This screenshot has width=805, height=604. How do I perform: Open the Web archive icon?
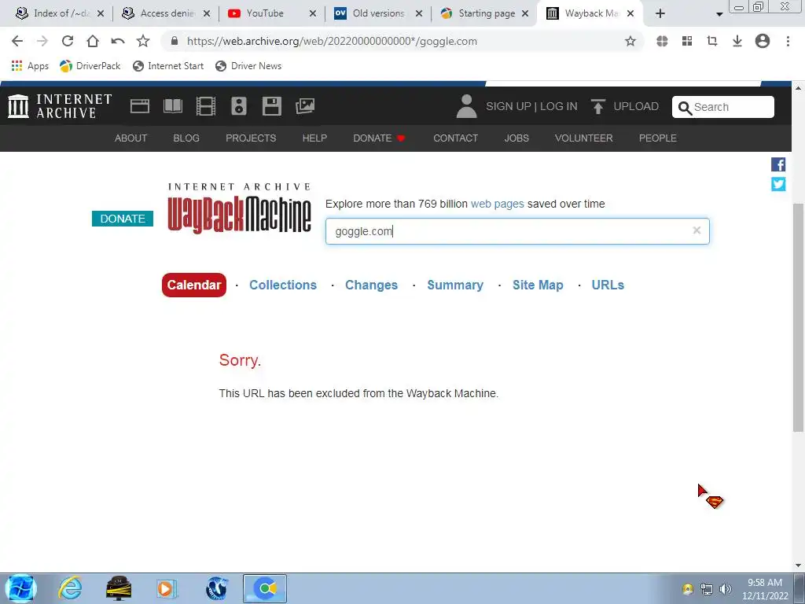[x=140, y=106]
